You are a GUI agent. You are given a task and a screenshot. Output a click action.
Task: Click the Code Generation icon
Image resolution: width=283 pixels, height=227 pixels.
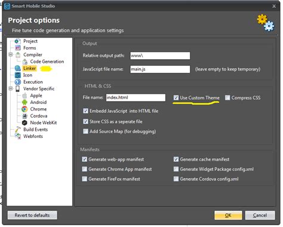25,62
